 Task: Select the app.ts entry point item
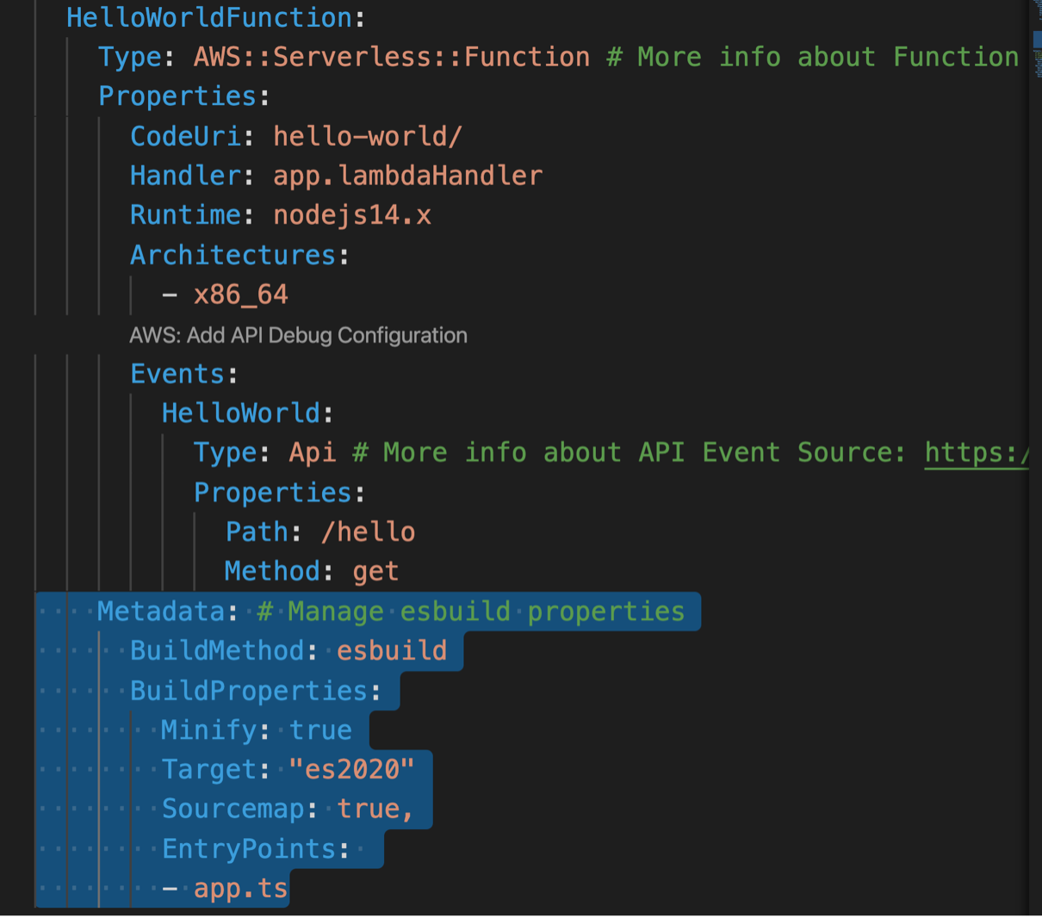click(241, 888)
